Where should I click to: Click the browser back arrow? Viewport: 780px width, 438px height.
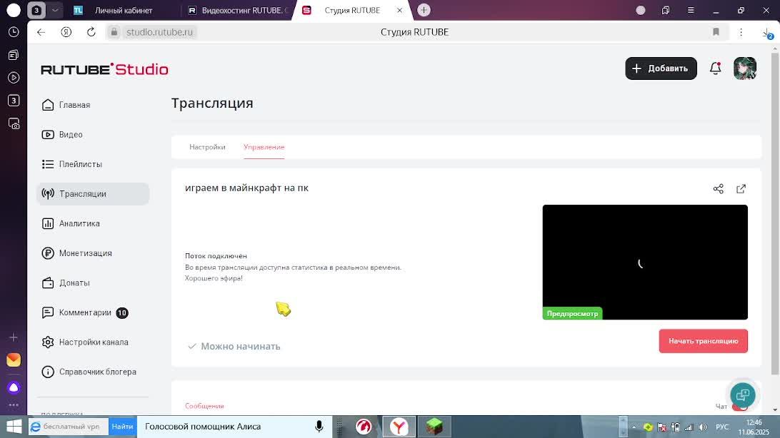click(x=41, y=32)
